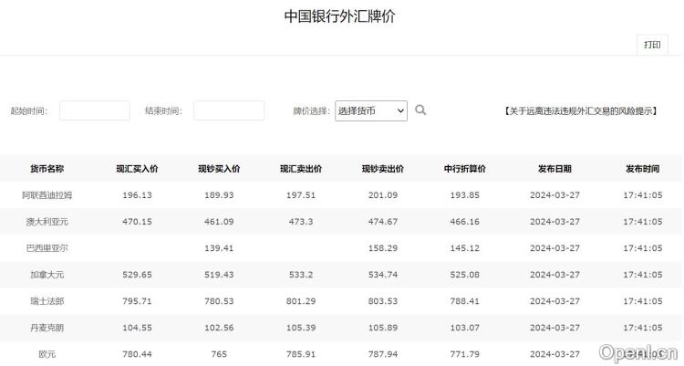Click the 现钞卖出价 column header
The width and height of the screenshot is (684, 366).
click(x=383, y=169)
